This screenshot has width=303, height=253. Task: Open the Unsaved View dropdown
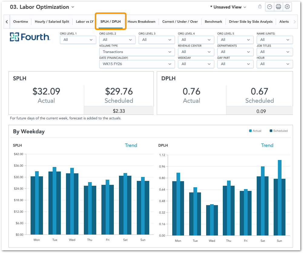228,7
